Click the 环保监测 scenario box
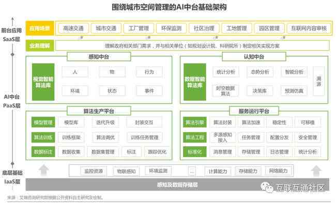 [x=171, y=28]
